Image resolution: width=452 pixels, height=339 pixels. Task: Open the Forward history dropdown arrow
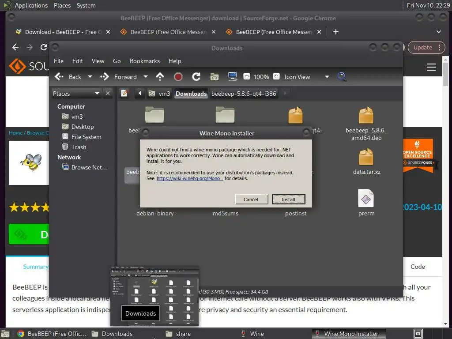pyautogui.click(x=146, y=77)
